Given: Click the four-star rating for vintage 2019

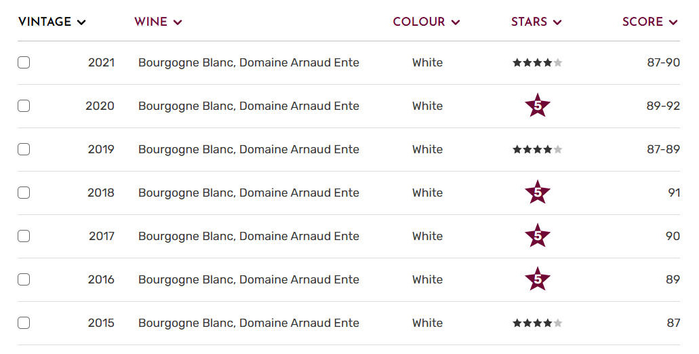Looking at the screenshot, I should [x=538, y=150].
